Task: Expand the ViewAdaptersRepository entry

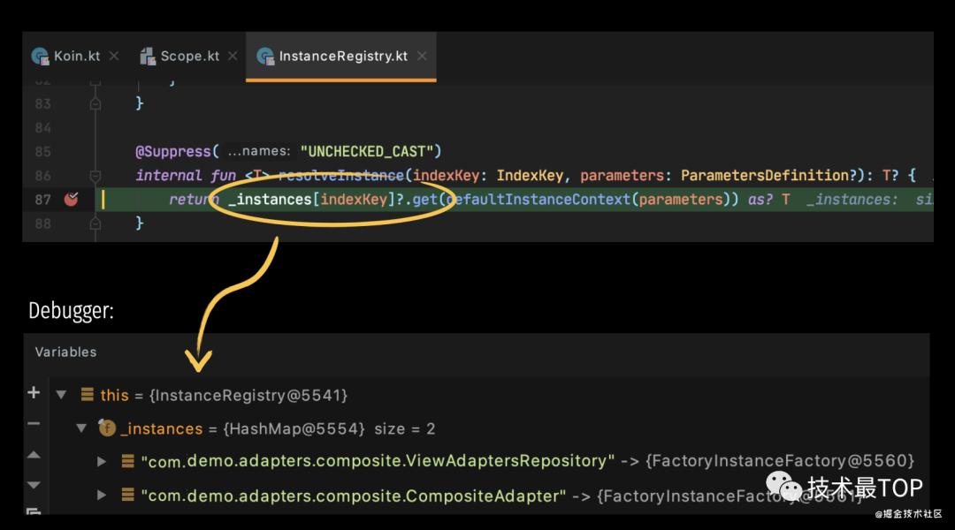Action: pos(101,460)
